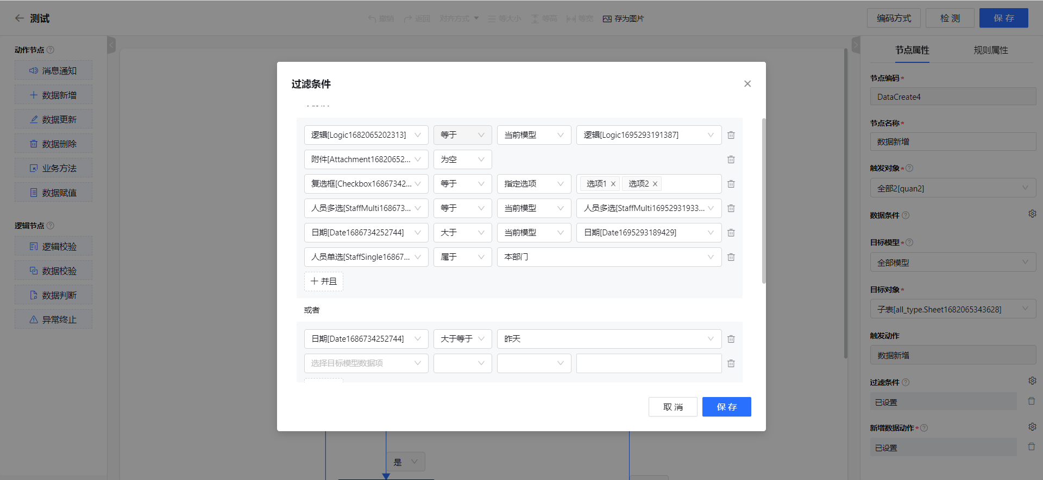This screenshot has width=1043, height=480.
Task: Collapse the right properties panel handle
Action: point(856,44)
